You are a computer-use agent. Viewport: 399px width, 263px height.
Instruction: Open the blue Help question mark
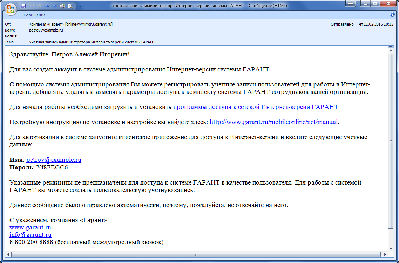tap(392, 15)
